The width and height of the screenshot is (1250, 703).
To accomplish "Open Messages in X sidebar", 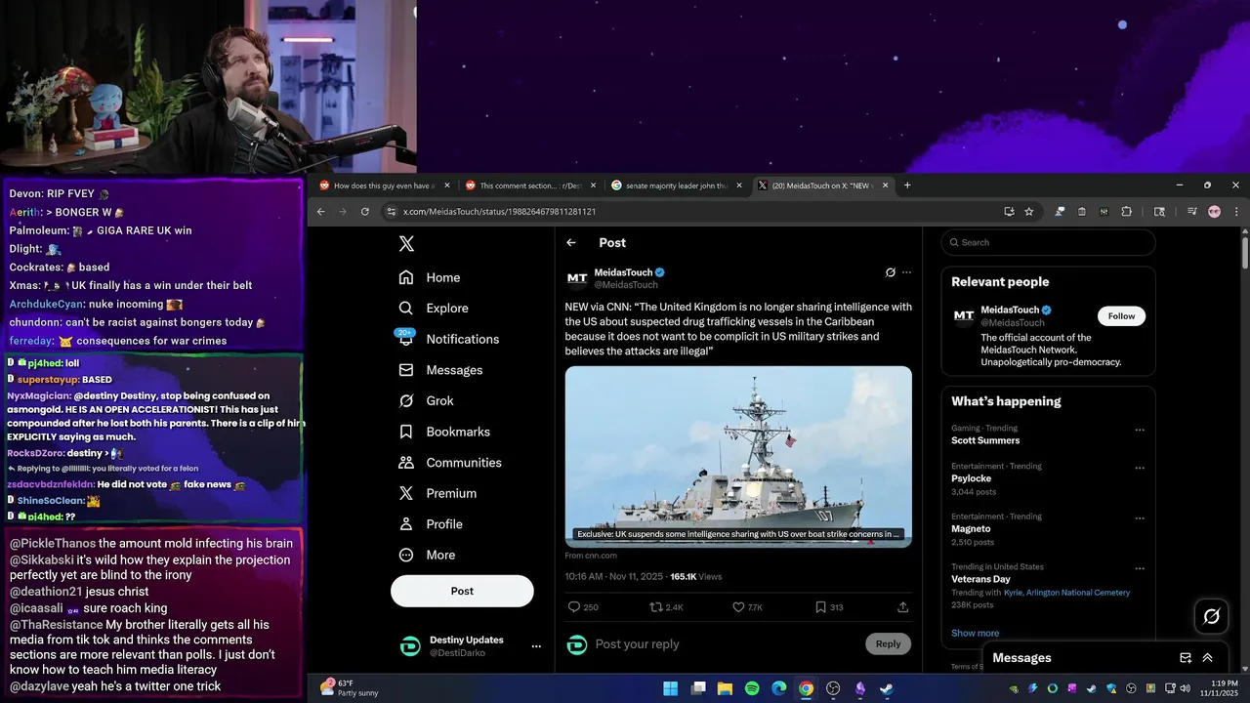I will click(x=440, y=370).
